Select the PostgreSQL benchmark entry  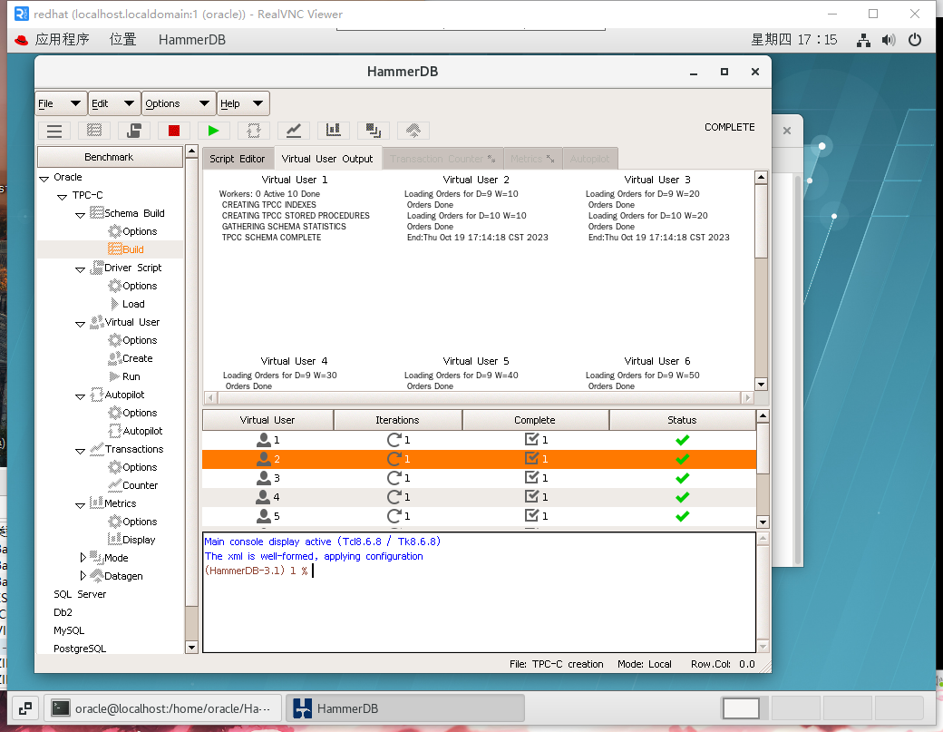[x=80, y=649]
